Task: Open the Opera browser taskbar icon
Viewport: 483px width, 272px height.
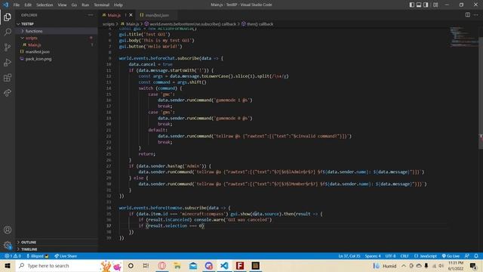Action: 162,265
